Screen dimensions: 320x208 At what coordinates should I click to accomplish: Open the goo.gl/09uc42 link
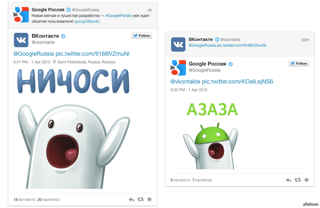(87, 21)
